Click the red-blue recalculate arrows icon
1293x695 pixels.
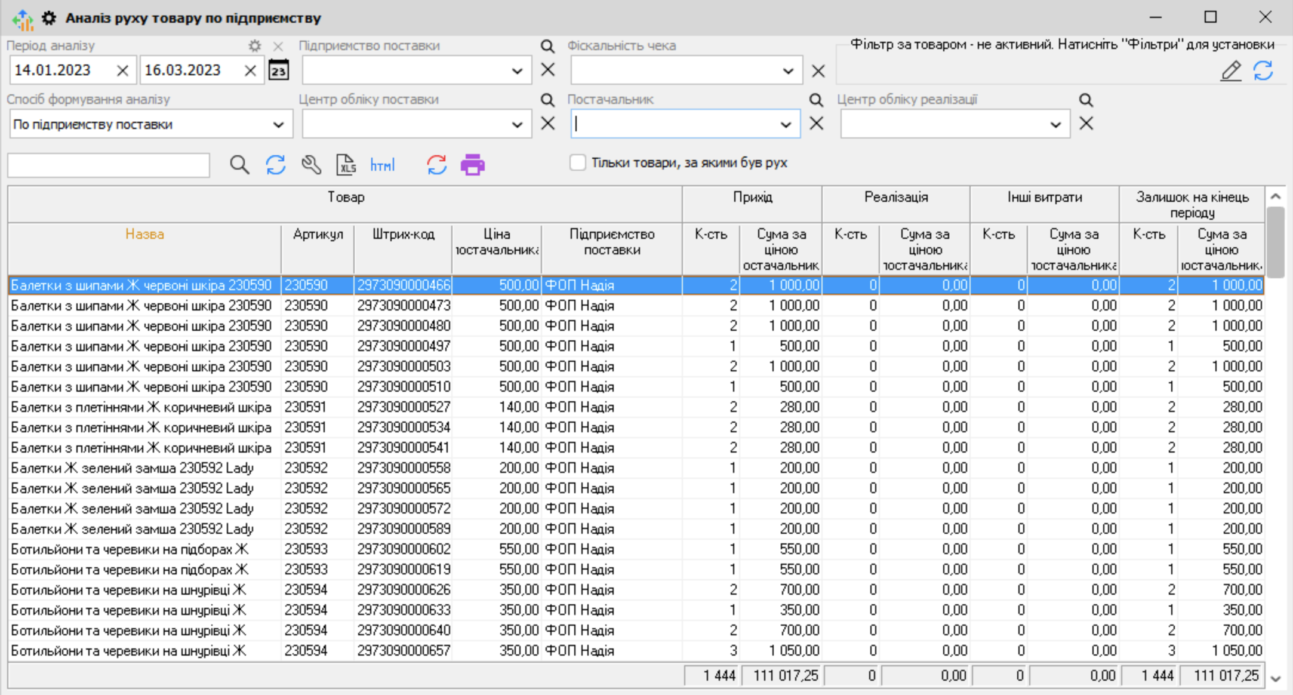point(436,165)
